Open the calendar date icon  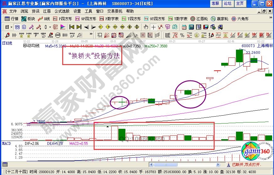(184, 27)
